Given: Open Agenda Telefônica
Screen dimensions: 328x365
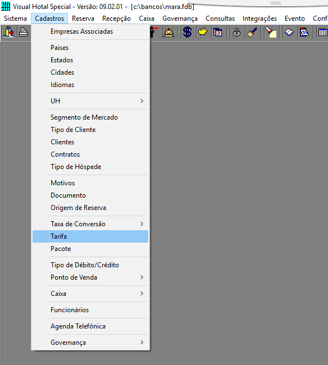Looking at the screenshot, I should pos(90,326).
